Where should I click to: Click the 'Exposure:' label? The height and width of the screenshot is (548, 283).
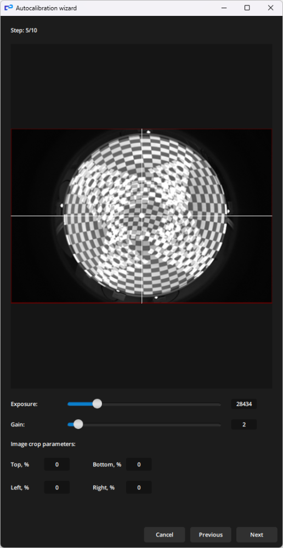click(x=24, y=404)
